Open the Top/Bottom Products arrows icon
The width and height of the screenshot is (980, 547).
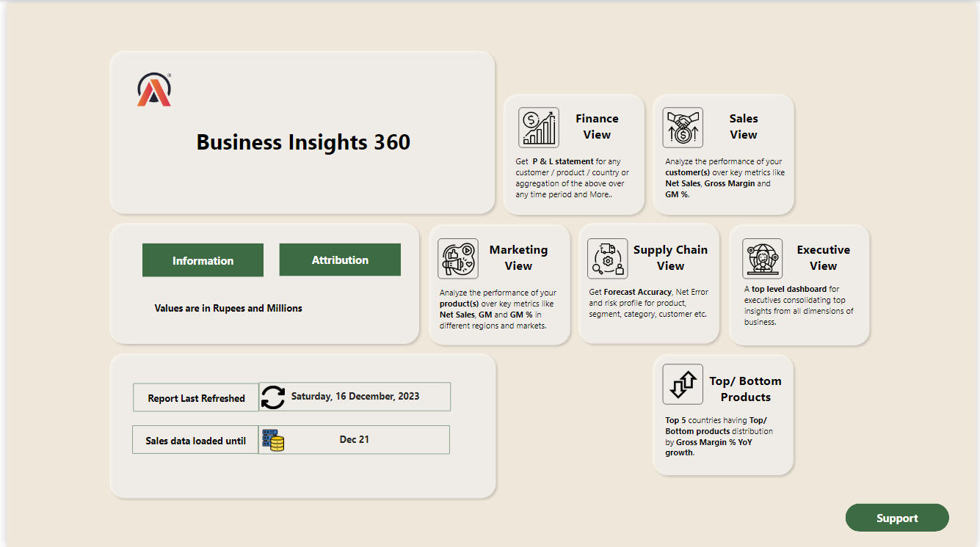click(682, 384)
